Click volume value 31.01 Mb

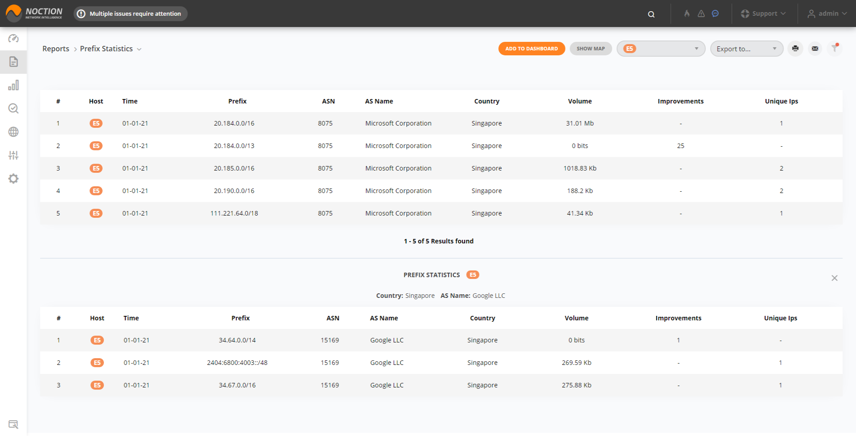pos(580,123)
